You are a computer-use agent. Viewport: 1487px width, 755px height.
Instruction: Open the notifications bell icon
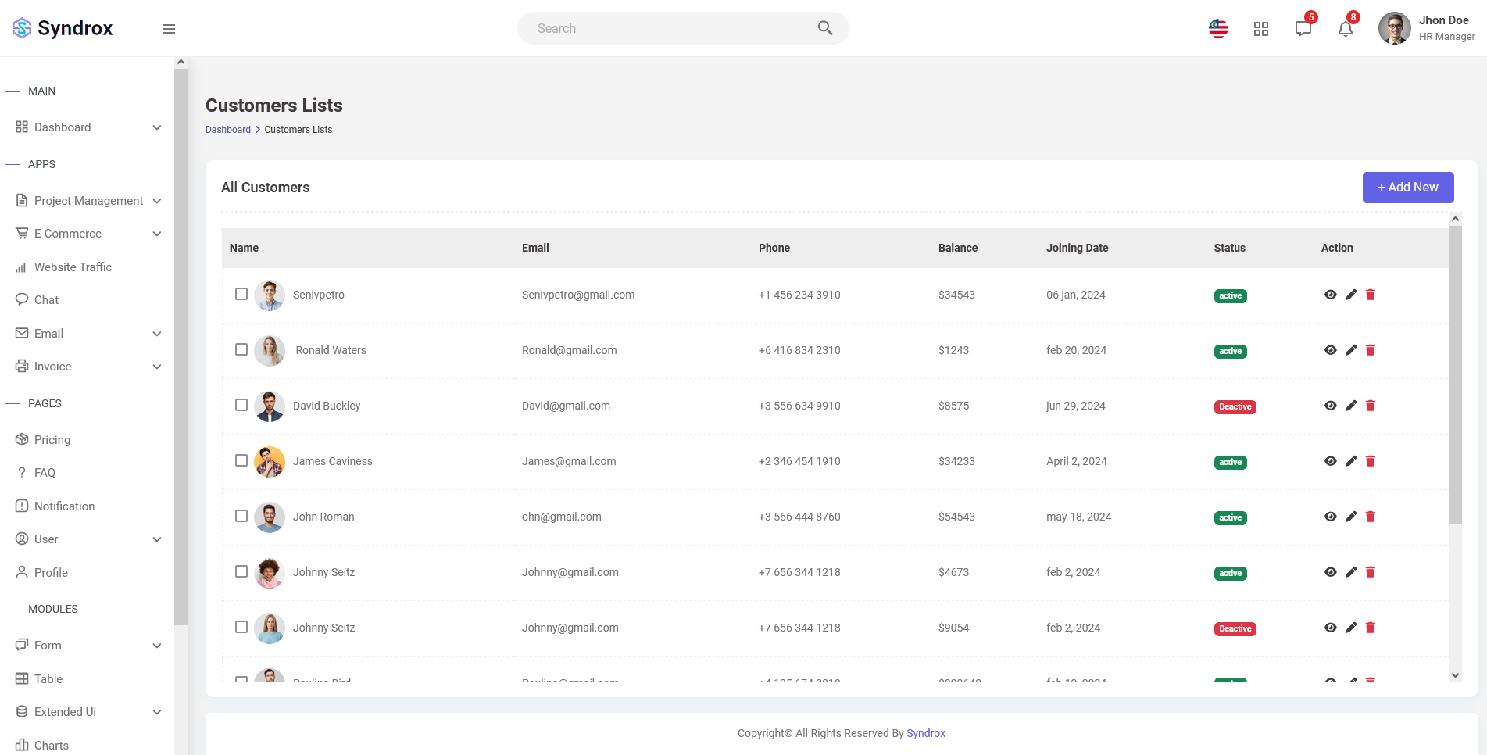[1345, 29]
